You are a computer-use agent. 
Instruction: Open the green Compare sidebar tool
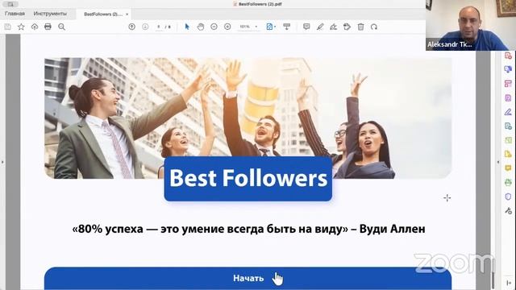click(x=508, y=140)
